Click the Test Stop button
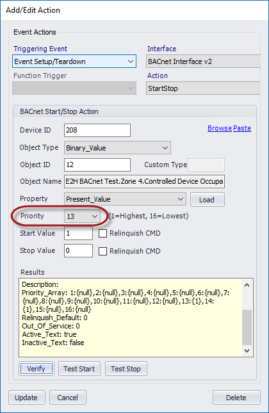The image size is (269, 413). (x=126, y=368)
